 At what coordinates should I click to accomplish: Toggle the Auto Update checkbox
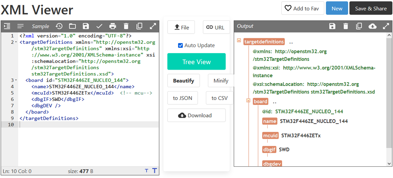coord(180,45)
